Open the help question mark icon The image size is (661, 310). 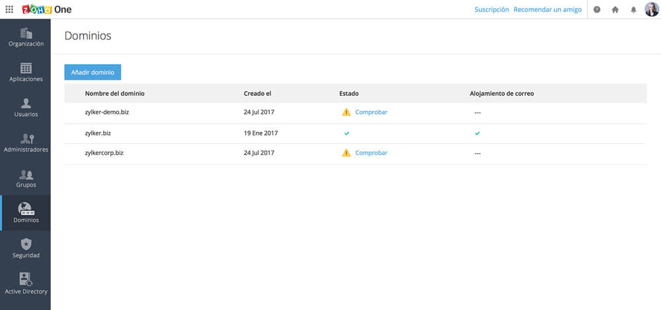597,10
